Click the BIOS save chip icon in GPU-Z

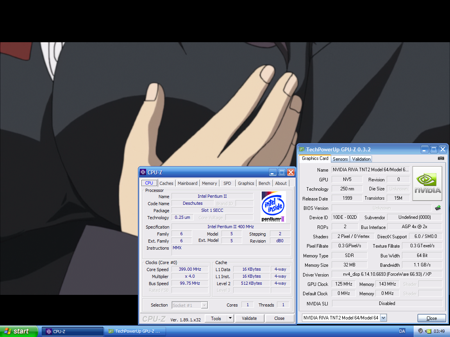(438, 208)
